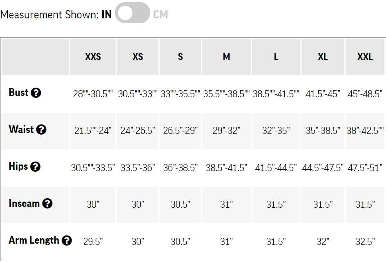Select the CM unit label
The height and width of the screenshot is (262, 386).
pyautogui.click(x=161, y=15)
